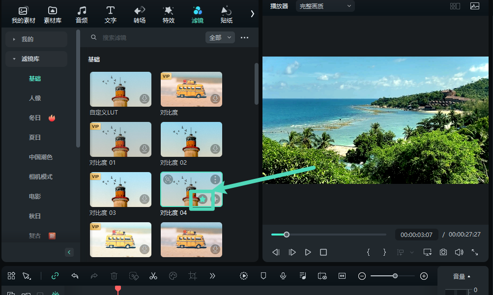Select the 人像 filter category

click(35, 98)
